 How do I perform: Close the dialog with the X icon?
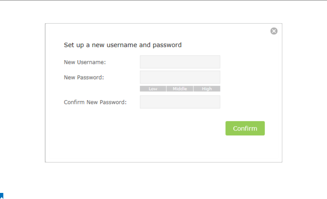[274, 31]
